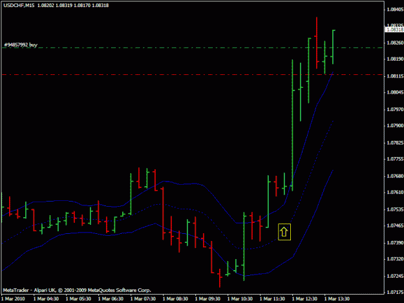Click price scale label 1.07175
The width and height of the screenshot is (404, 303).
click(395, 292)
